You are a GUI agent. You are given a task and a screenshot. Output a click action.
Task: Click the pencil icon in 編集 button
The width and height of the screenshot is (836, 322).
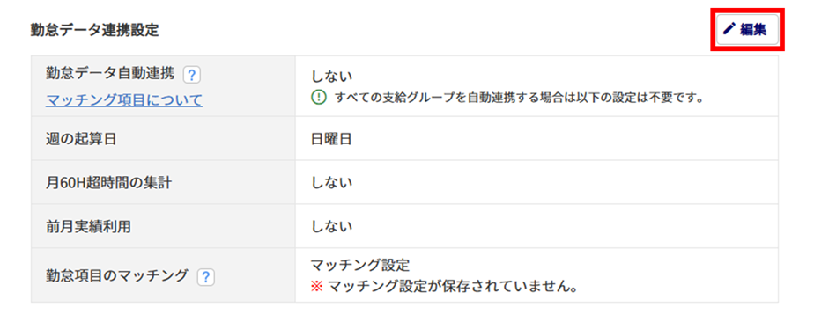tap(729, 29)
